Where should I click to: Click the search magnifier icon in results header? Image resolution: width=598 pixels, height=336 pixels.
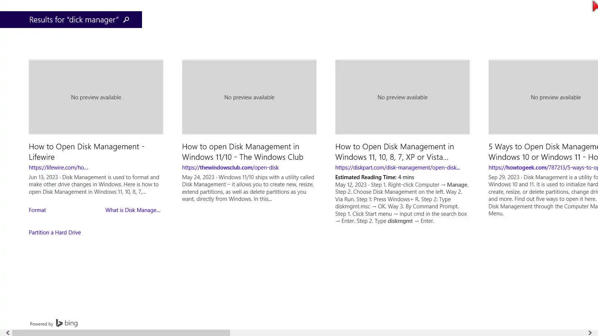point(126,19)
